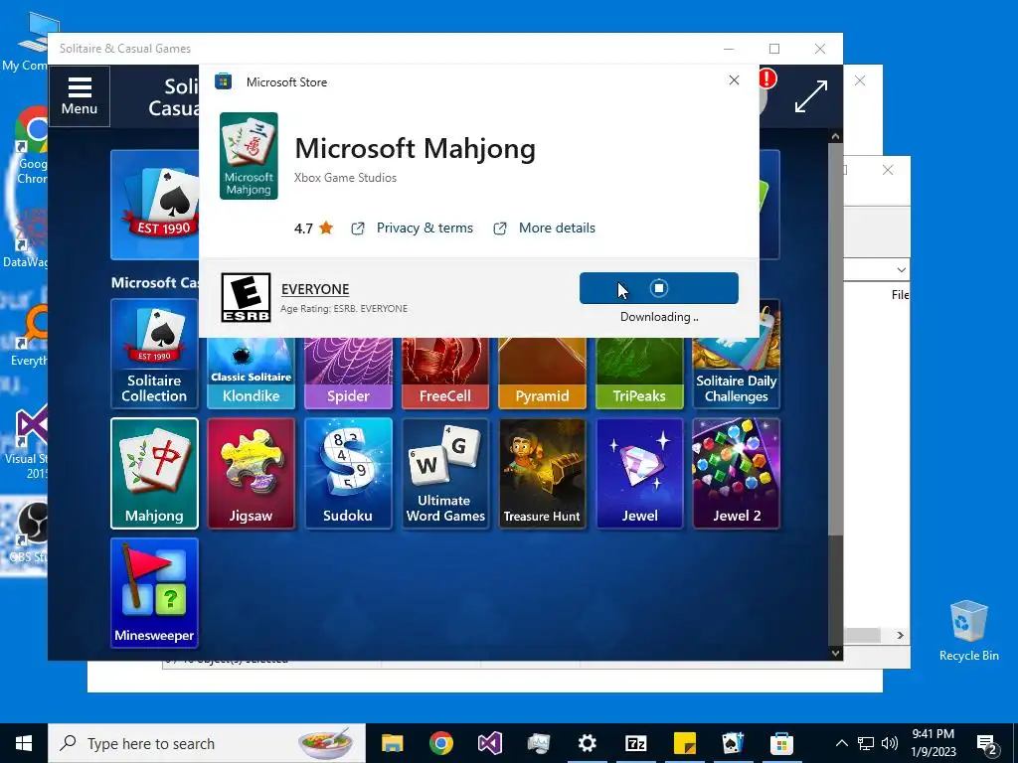Click horizontal scroll right arrow in background window

pos(900,635)
